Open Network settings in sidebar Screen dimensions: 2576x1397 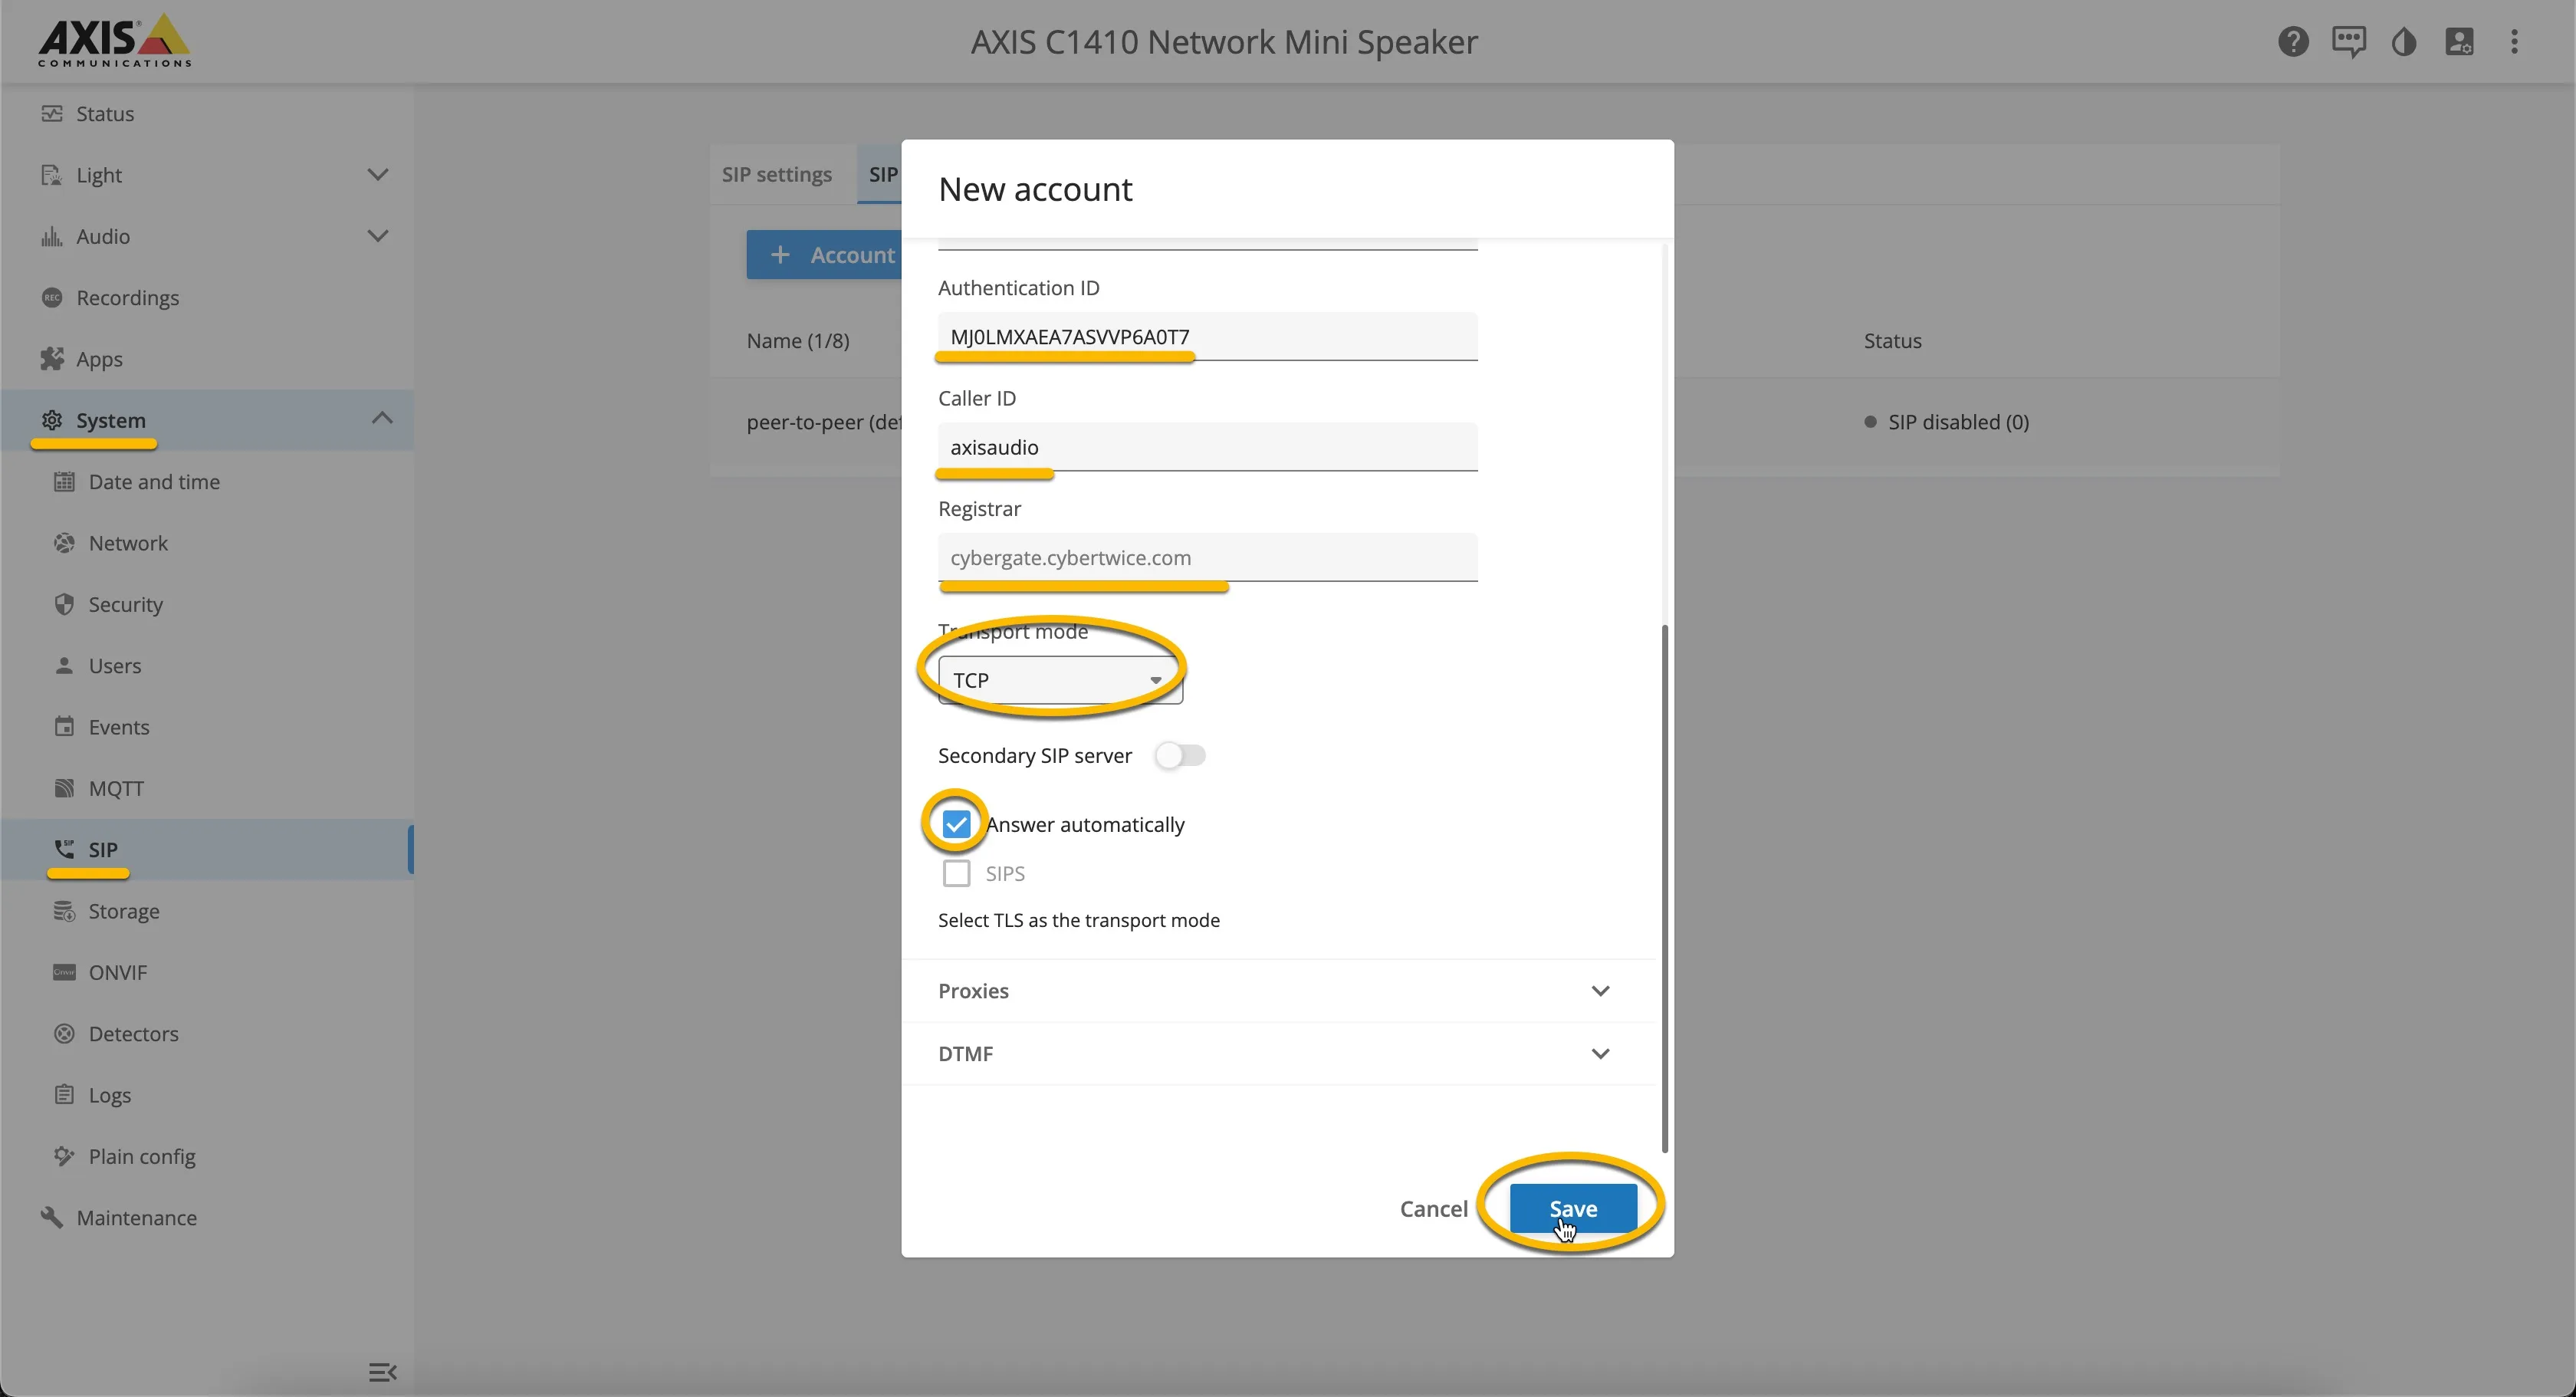[206, 542]
